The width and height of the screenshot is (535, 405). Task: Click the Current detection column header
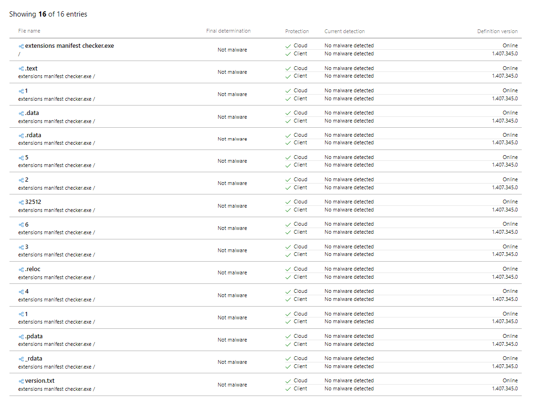tap(344, 31)
